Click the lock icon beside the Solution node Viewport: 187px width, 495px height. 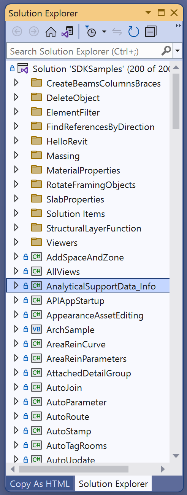pos(12,69)
